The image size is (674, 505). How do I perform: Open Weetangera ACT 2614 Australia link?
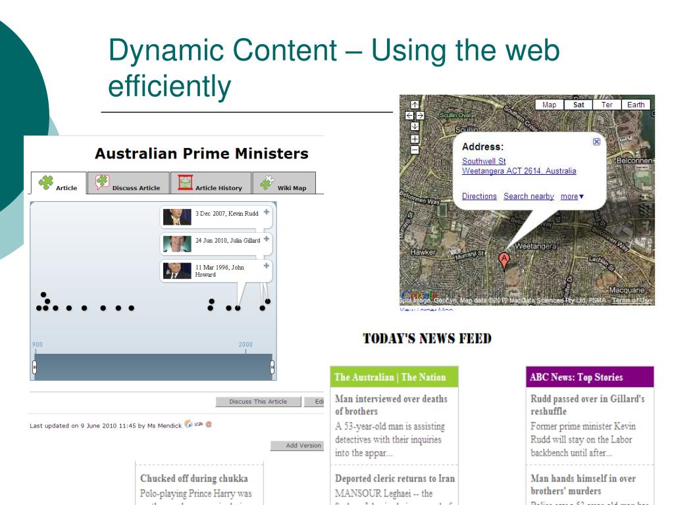click(519, 171)
